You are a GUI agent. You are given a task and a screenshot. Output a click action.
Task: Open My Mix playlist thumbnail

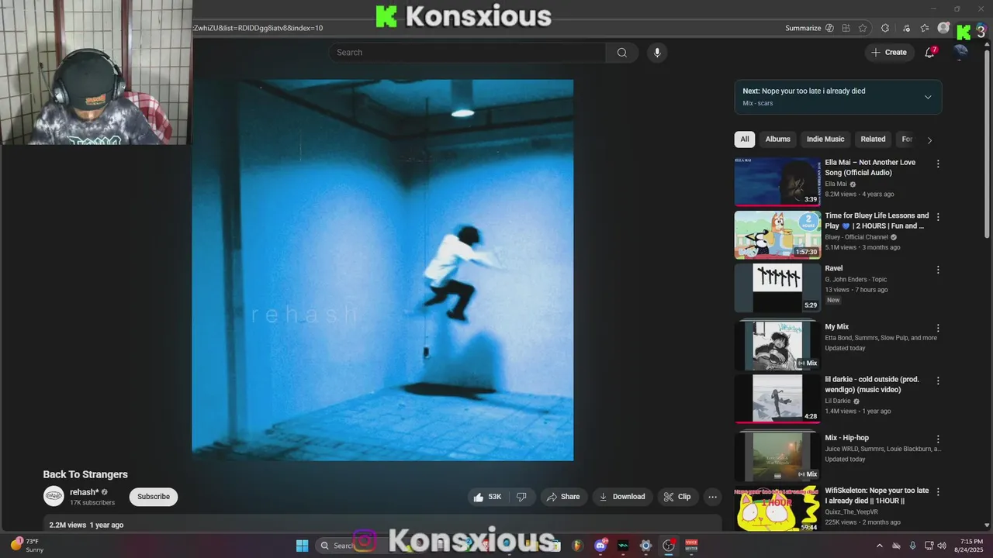point(777,345)
